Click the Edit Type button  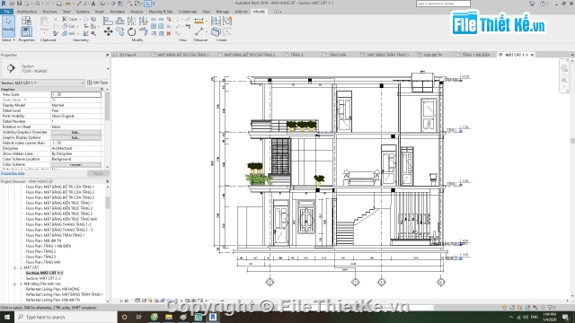[x=98, y=83]
